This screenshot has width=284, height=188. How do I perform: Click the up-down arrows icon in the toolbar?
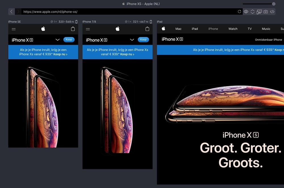point(252,12)
